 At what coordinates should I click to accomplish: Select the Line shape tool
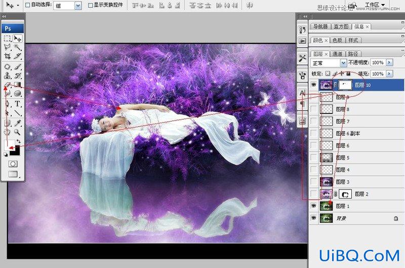pyautogui.click(x=17, y=112)
